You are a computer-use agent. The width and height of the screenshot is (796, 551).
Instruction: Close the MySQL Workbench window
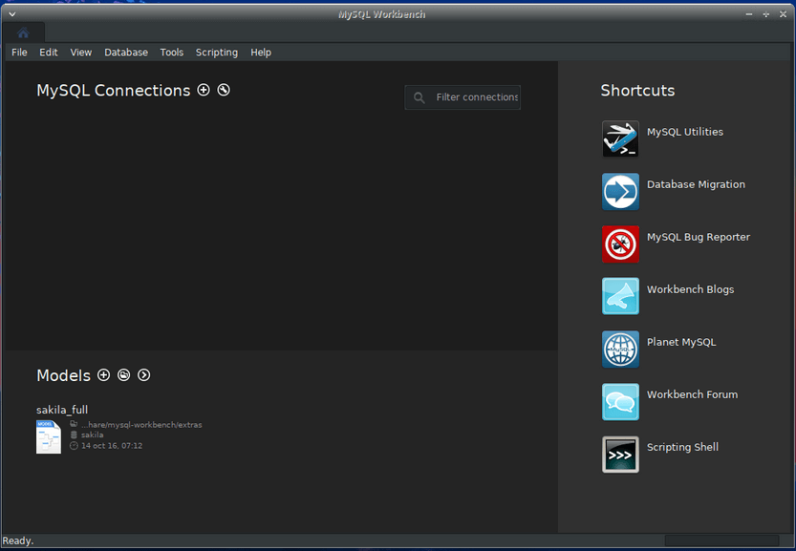coord(783,14)
